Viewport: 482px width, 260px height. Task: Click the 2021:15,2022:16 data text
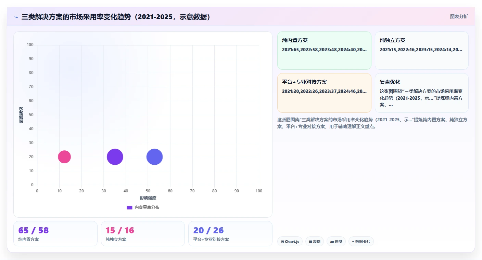click(421, 50)
